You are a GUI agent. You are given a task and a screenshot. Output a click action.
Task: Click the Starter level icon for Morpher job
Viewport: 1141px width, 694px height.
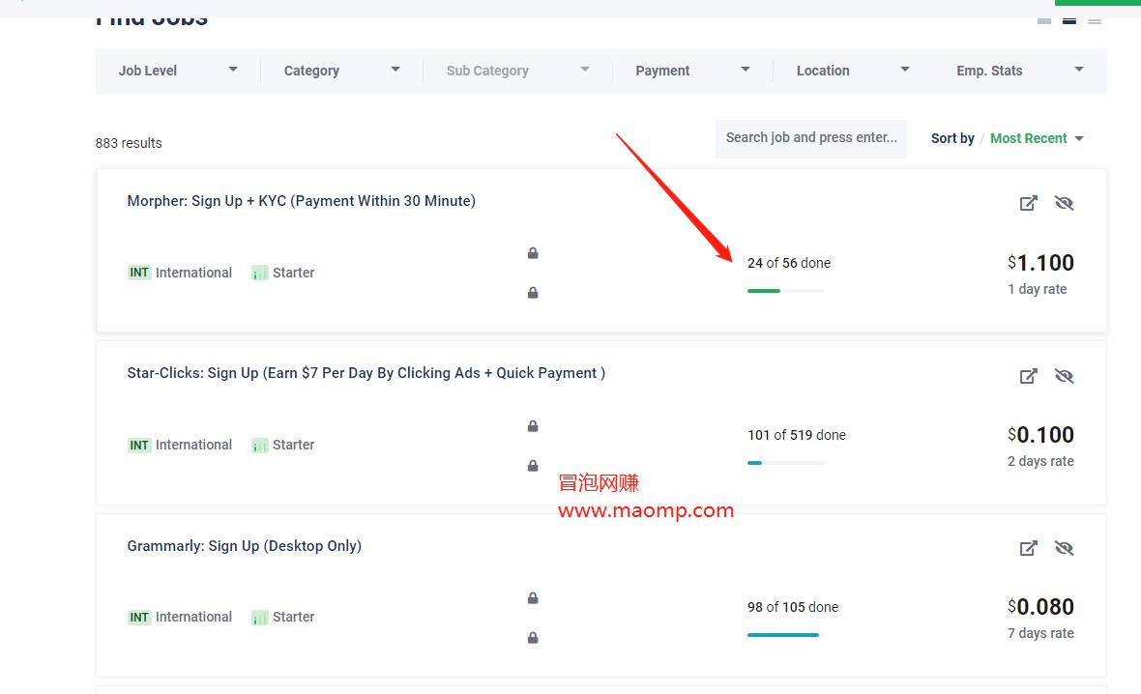pos(259,274)
